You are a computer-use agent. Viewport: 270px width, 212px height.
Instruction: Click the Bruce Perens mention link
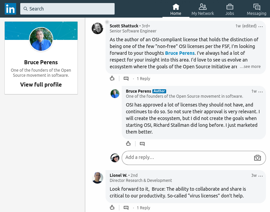[180, 53]
